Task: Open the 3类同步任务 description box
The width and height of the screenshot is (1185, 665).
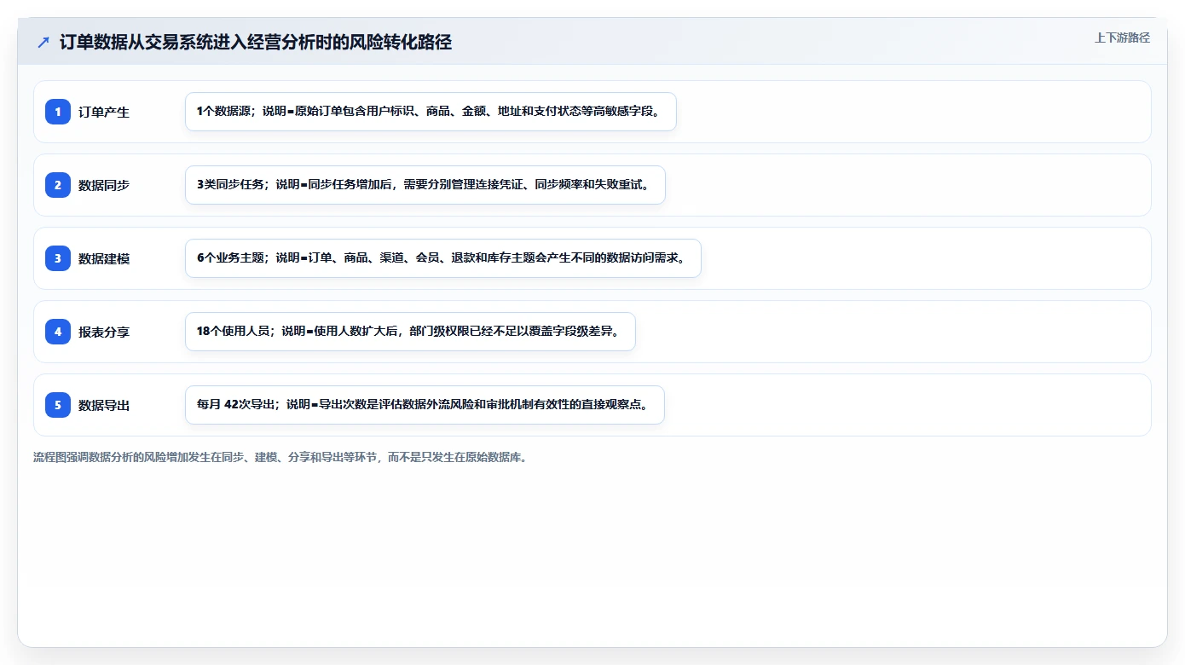Action: point(425,185)
